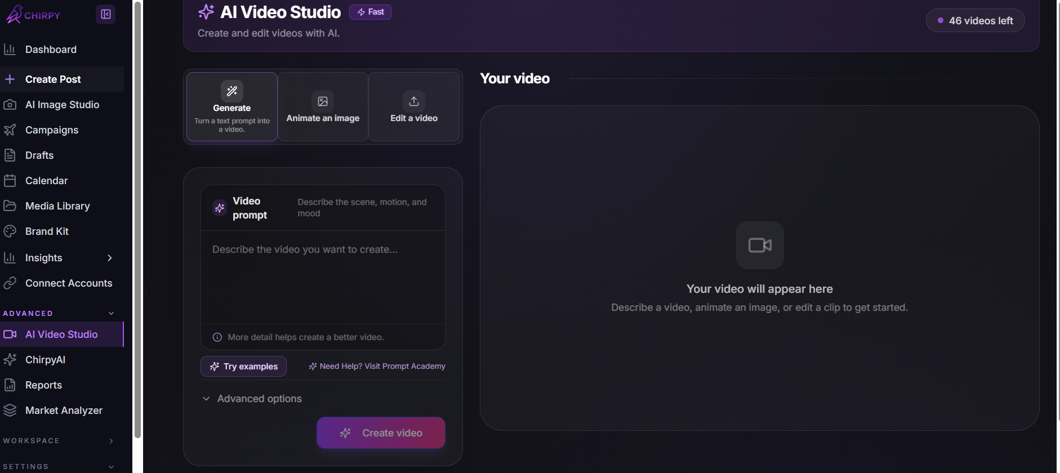Toggle the SETTINGS section chevron
Screen dimensions: 1060x473
(111, 466)
